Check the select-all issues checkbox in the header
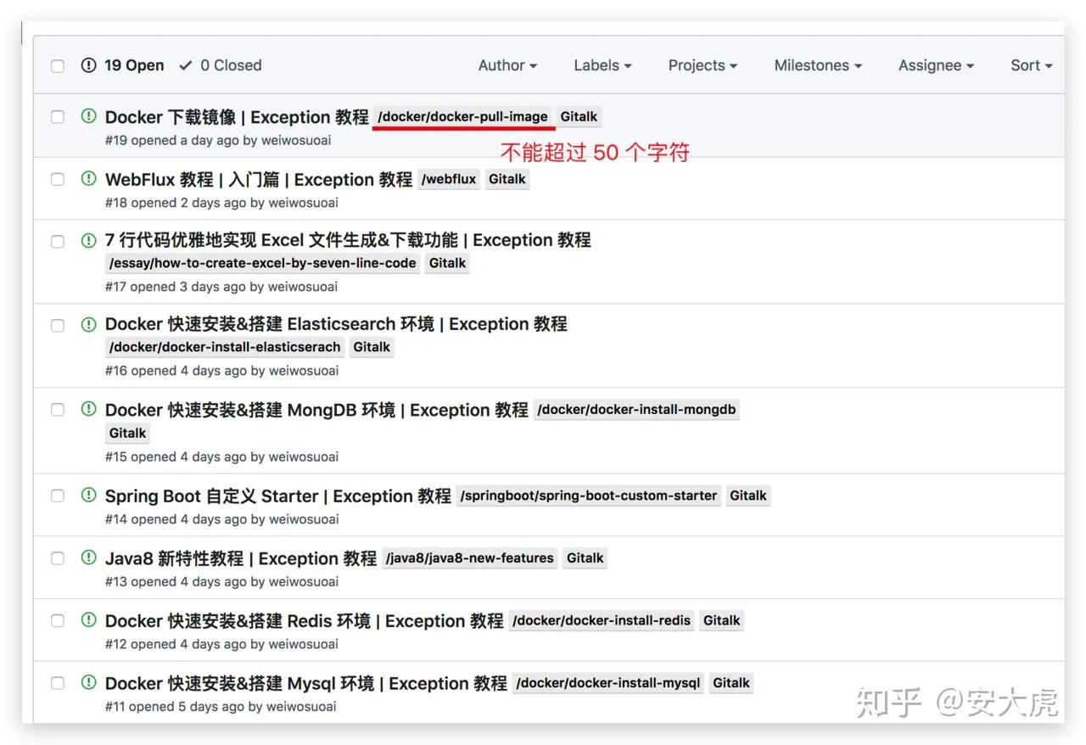Image resolution: width=1086 pixels, height=745 pixels. click(x=58, y=65)
